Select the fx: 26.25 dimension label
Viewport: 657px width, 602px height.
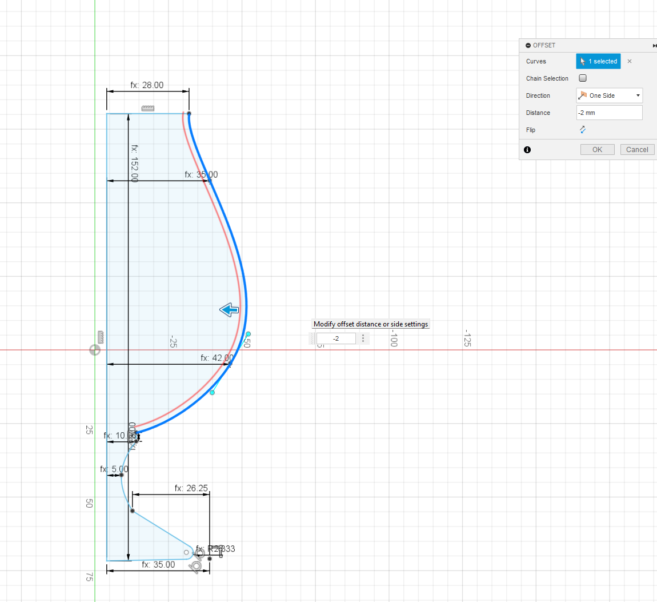(x=191, y=488)
